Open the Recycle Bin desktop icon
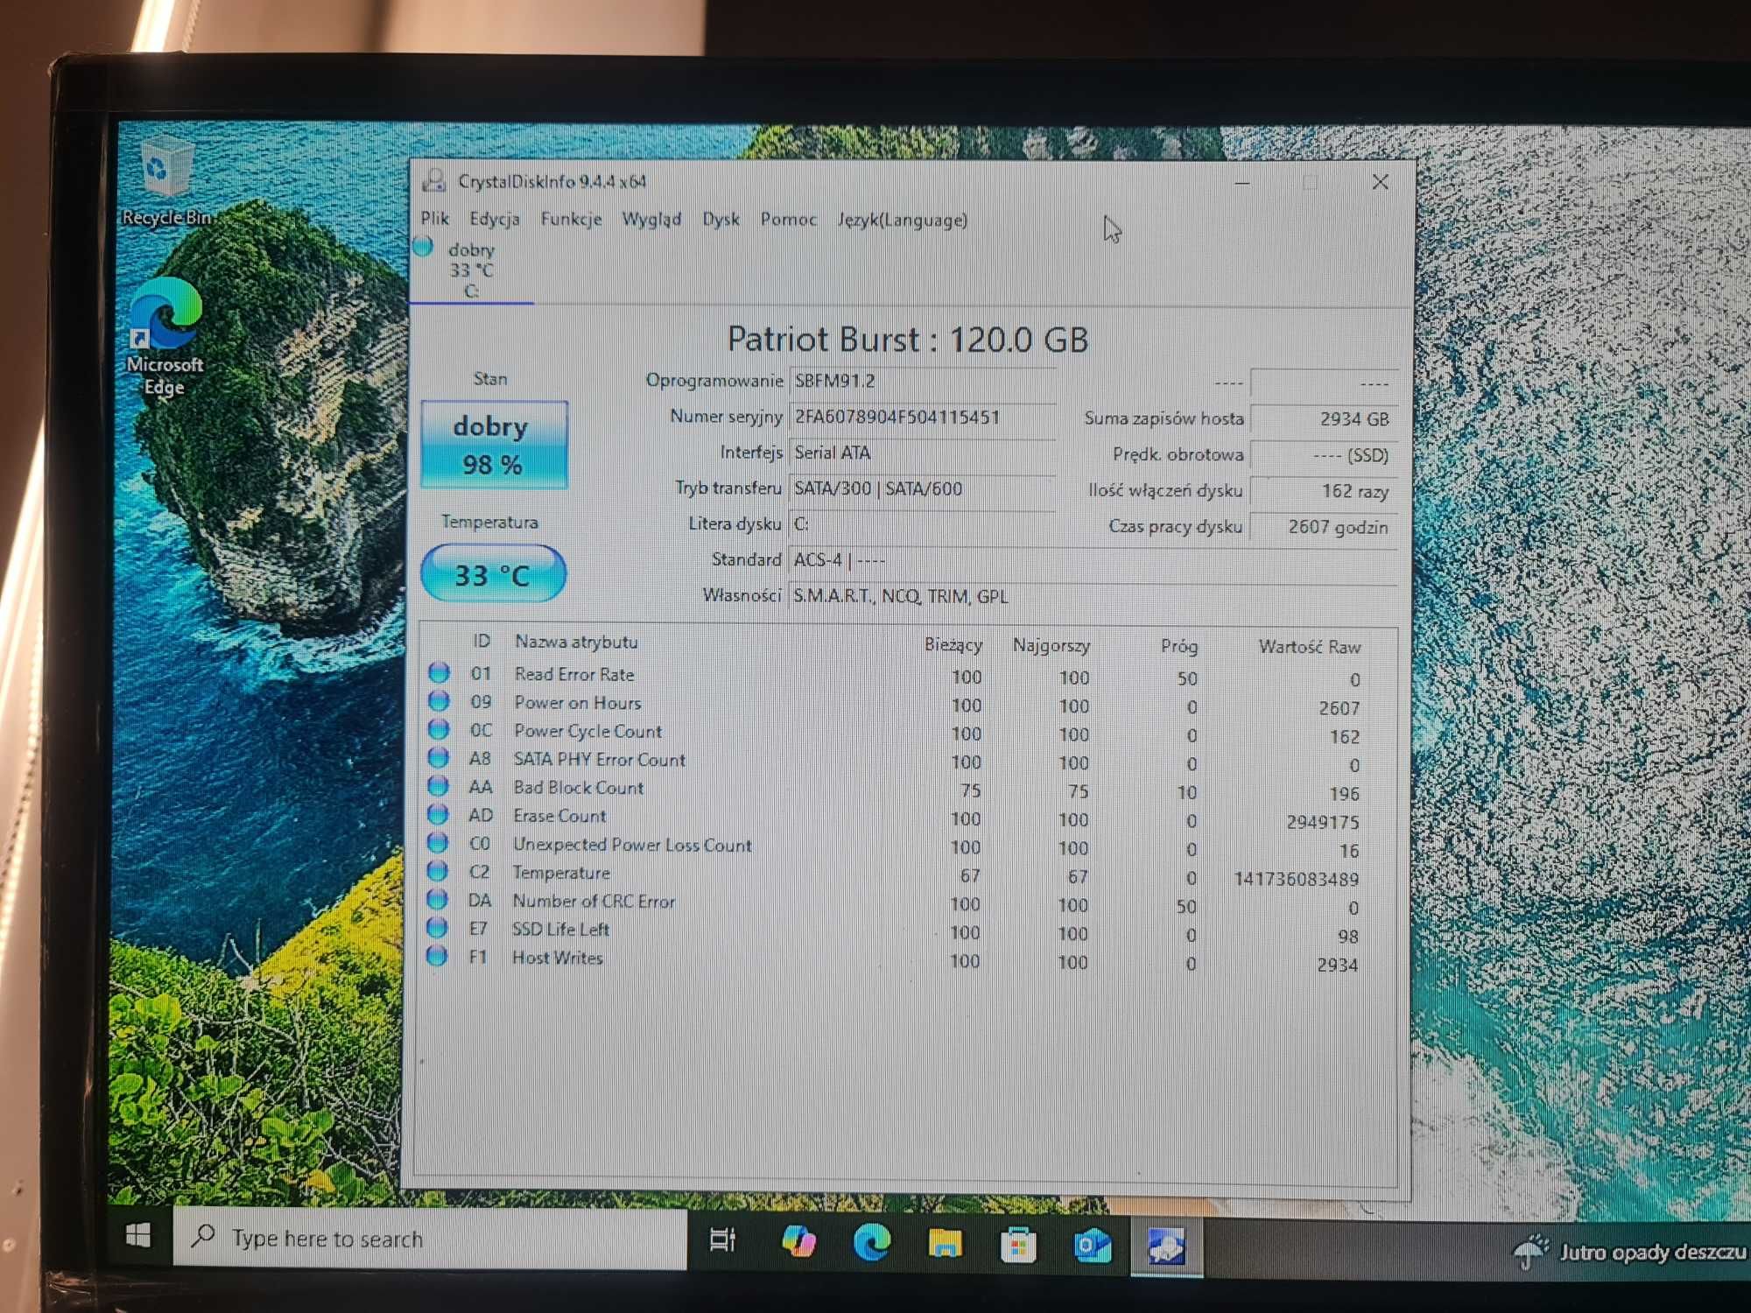The width and height of the screenshot is (1751, 1313). coord(165,181)
